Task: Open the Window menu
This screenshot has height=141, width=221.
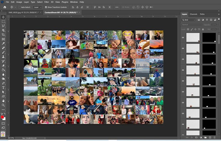Action: (74, 2)
